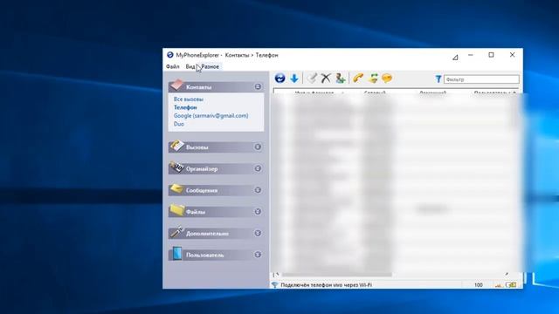The image size is (559, 314).
Task: Collapse the Контакты section arrow
Action: [x=258, y=86]
